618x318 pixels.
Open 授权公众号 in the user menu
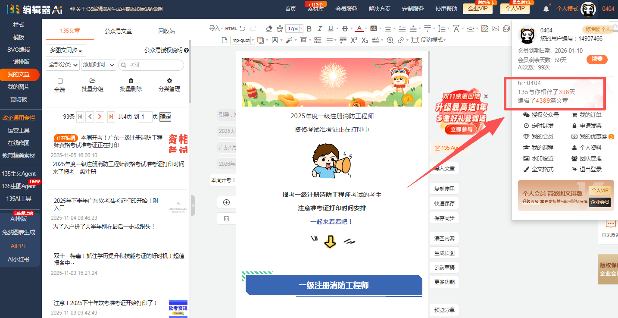[x=541, y=115]
